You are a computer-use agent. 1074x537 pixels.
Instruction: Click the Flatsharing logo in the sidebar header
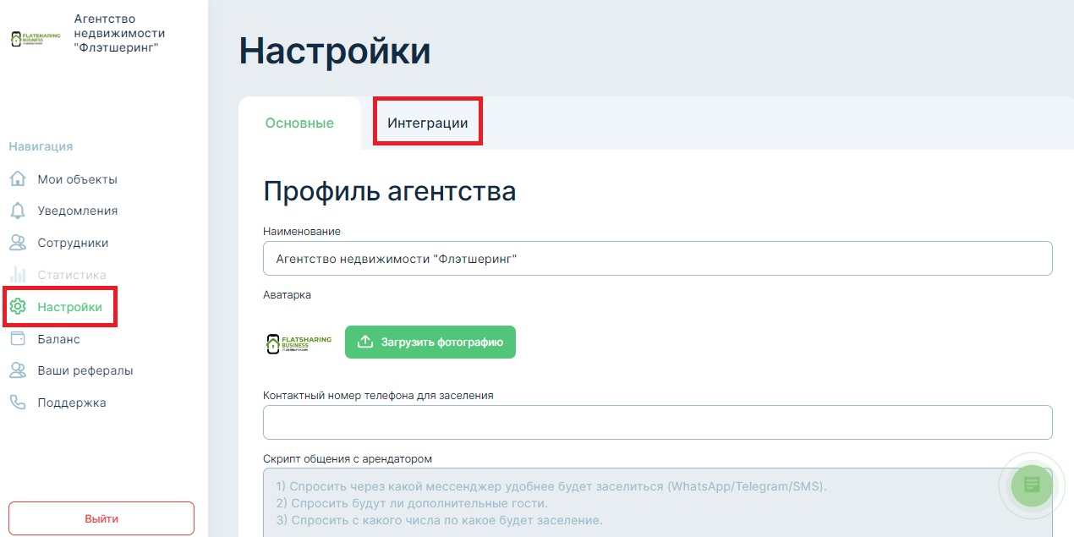[x=36, y=38]
